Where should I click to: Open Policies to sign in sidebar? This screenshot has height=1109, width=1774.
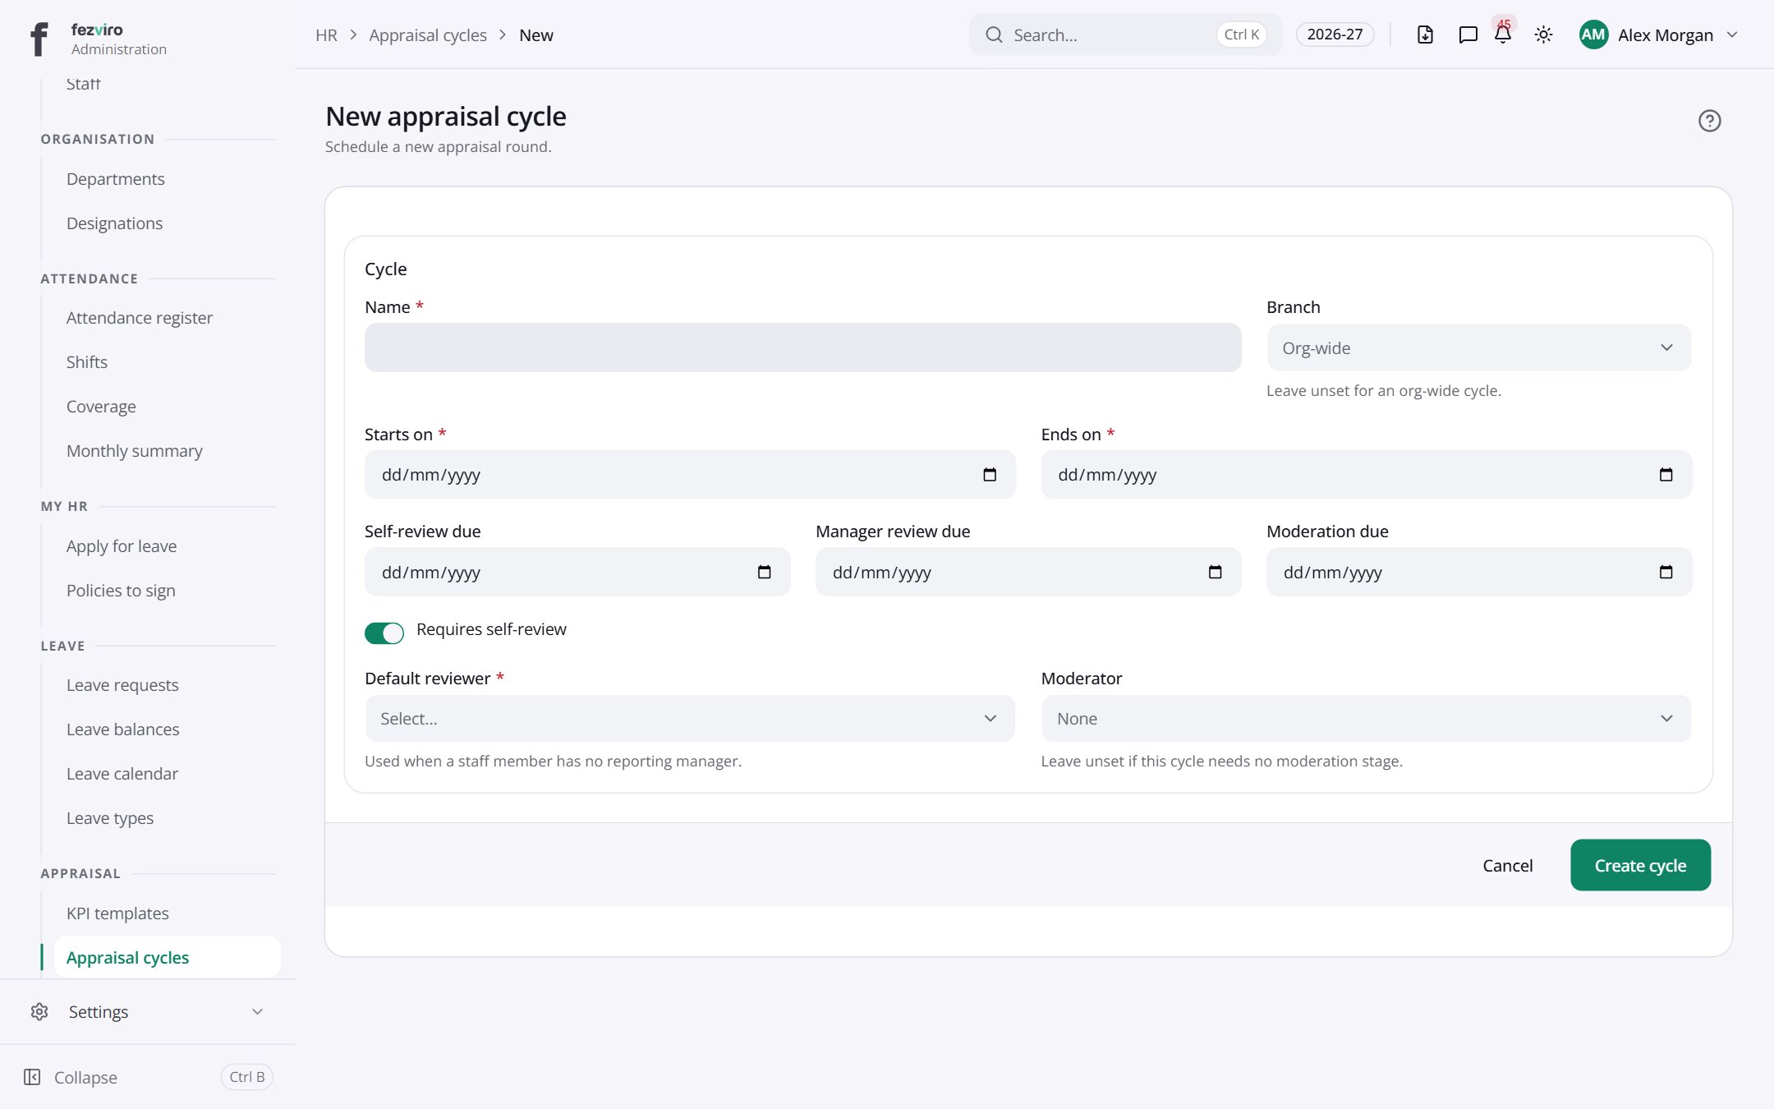[x=121, y=590]
